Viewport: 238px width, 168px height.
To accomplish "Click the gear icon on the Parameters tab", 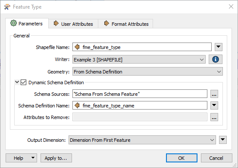I will point(13,23).
